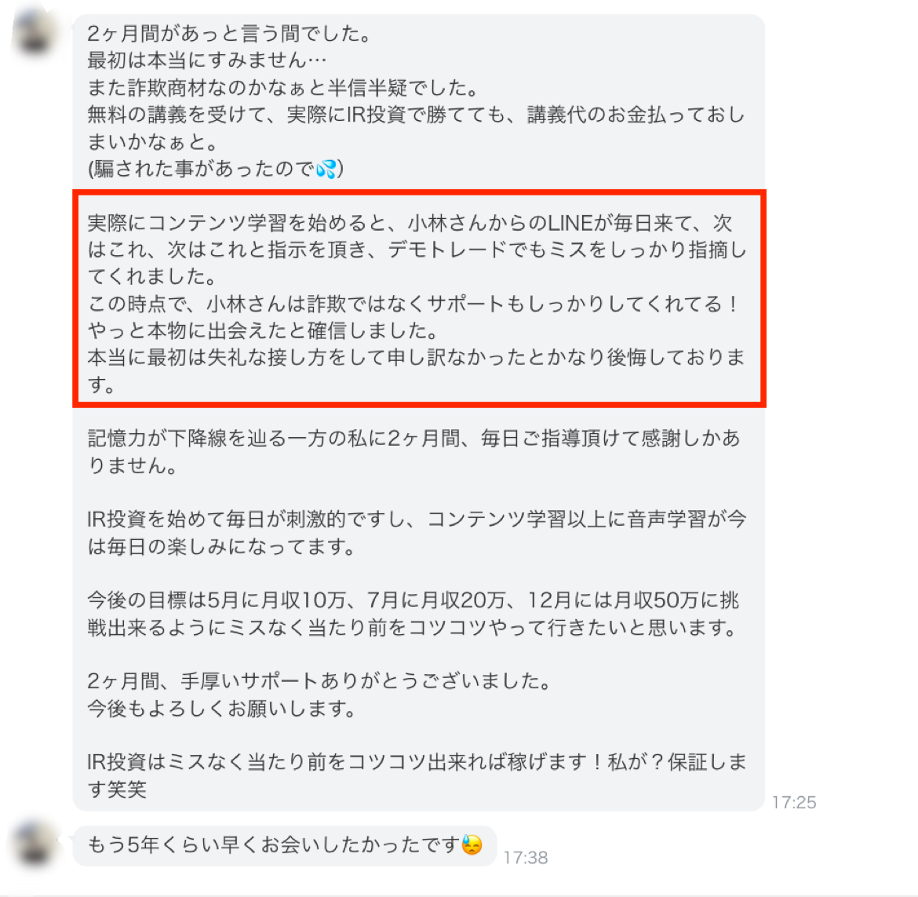Click the paragraph starting 記憶力が下降線を辿る

click(414, 451)
